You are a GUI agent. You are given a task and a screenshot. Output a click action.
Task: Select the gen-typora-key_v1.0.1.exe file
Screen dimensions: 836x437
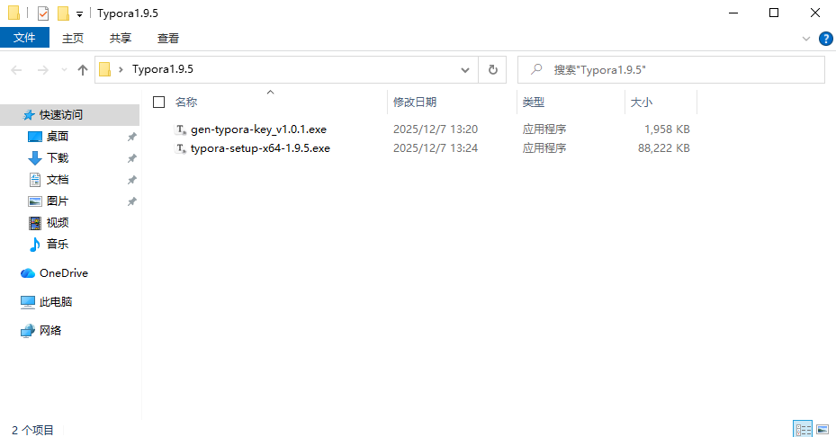click(258, 129)
